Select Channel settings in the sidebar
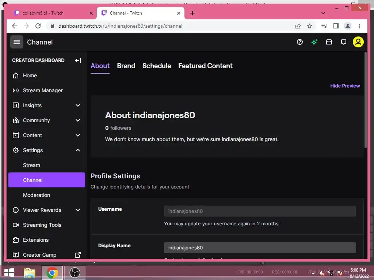 (x=47, y=180)
